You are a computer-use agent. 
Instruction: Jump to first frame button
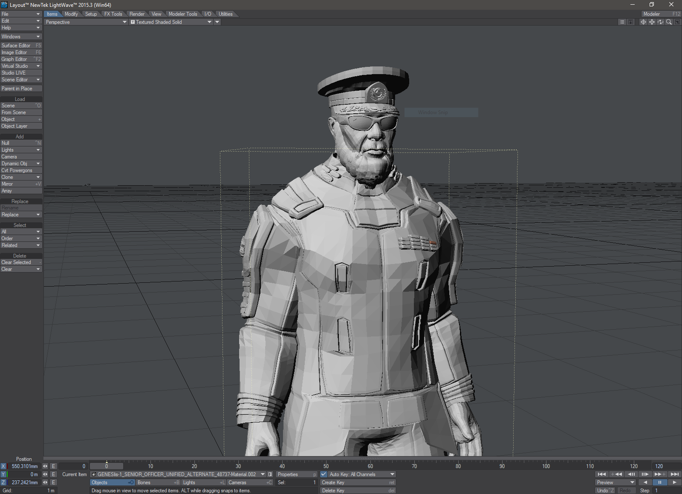601,474
